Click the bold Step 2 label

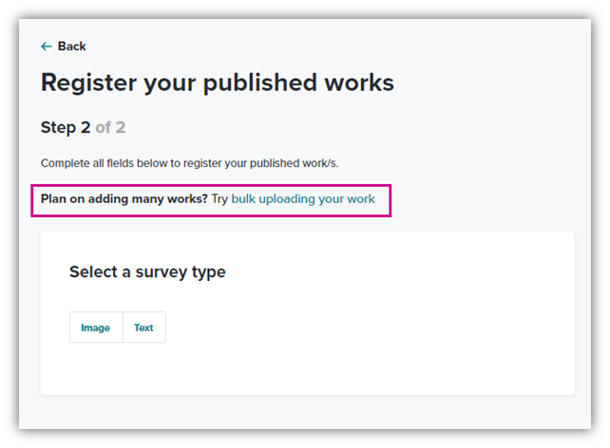(66, 128)
